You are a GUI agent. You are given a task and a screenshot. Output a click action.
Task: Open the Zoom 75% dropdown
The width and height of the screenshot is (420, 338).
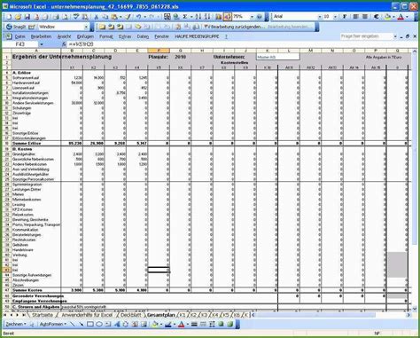pos(252,17)
